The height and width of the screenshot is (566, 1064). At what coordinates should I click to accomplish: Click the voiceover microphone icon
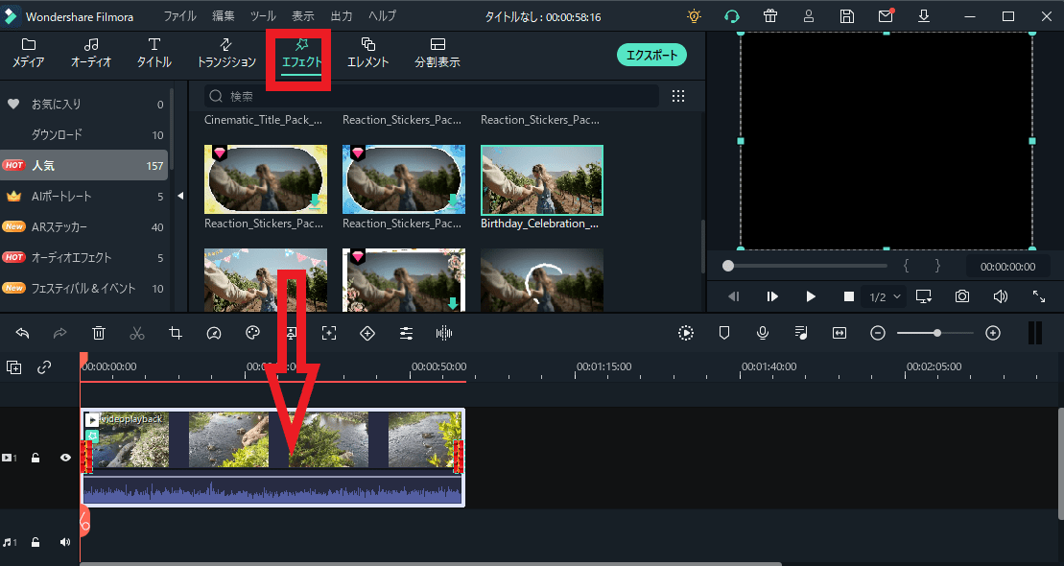[x=763, y=333]
